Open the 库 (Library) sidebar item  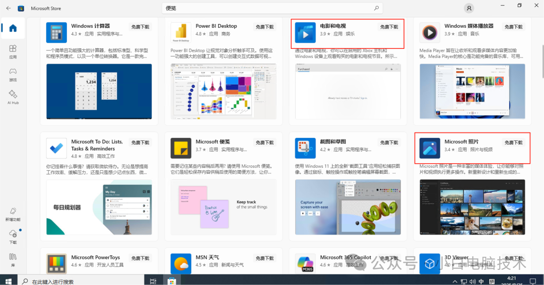[x=13, y=260]
